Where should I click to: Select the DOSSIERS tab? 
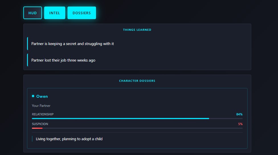click(x=81, y=13)
